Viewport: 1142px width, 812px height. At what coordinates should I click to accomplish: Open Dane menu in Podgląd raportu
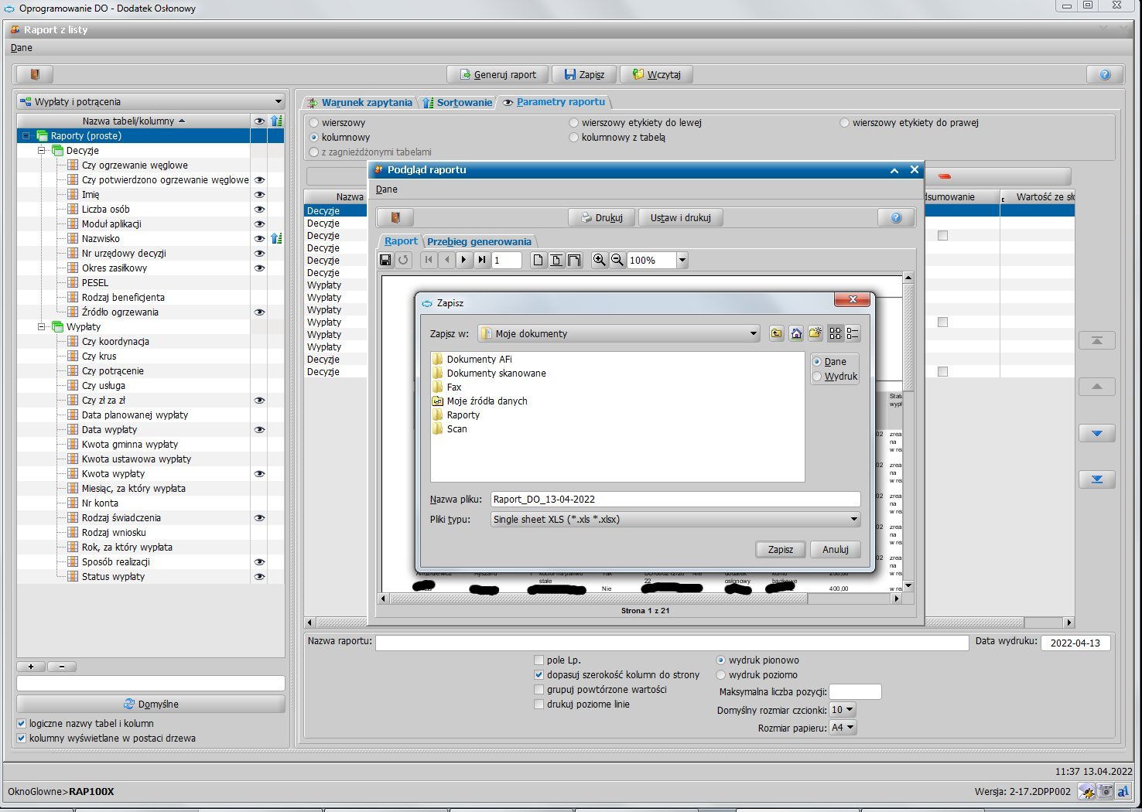[387, 189]
